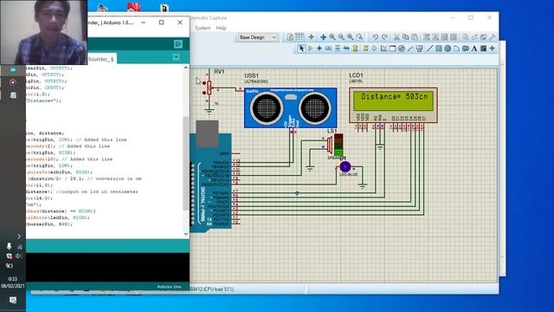The width and height of the screenshot is (554, 312).
Task: Select the Proteus selection arrow tool
Action: pyautogui.click(x=301, y=49)
